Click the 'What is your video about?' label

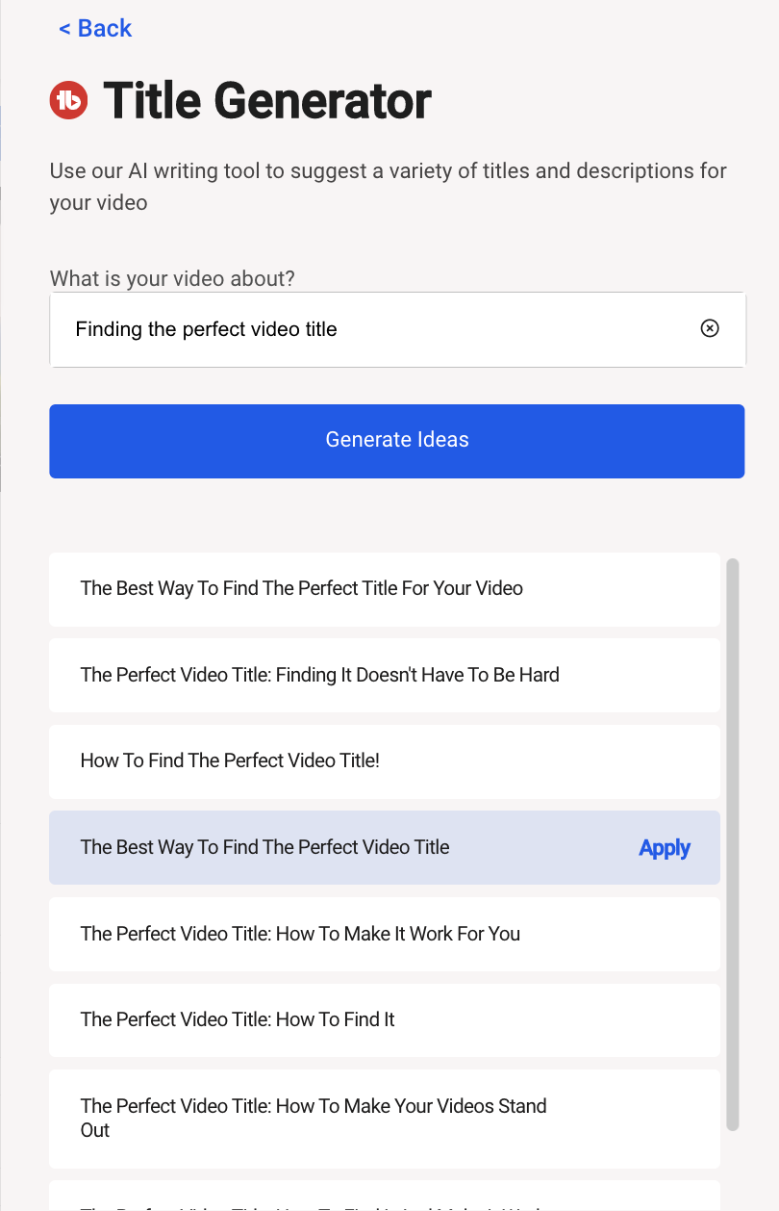172,279
